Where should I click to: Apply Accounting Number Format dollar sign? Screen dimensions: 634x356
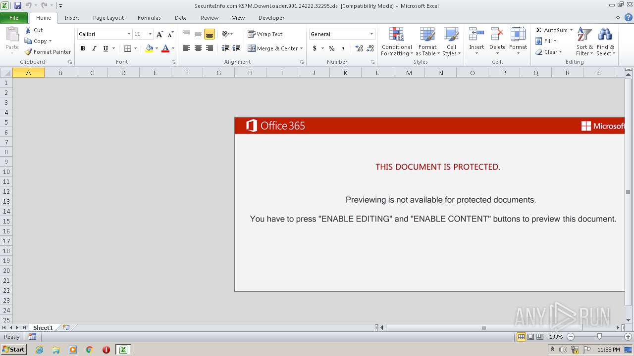click(x=315, y=48)
